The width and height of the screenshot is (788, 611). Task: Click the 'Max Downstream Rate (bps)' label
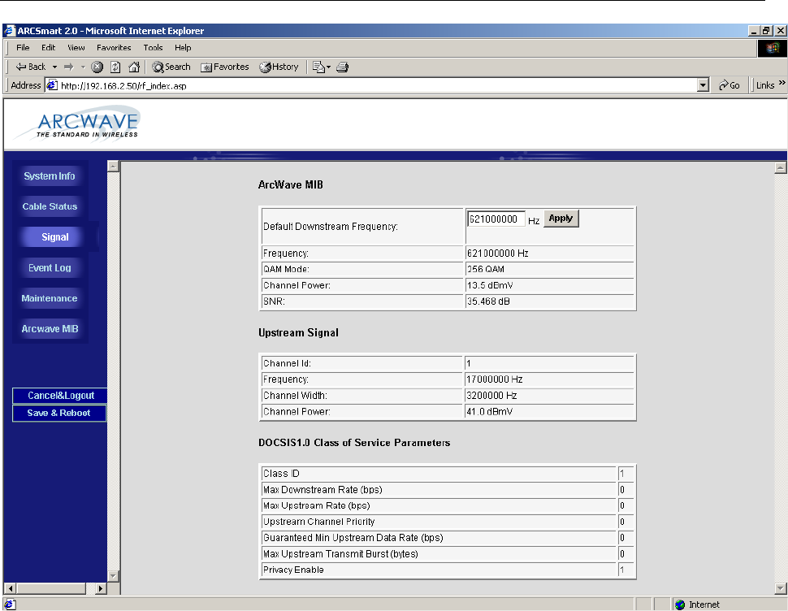[x=323, y=489]
